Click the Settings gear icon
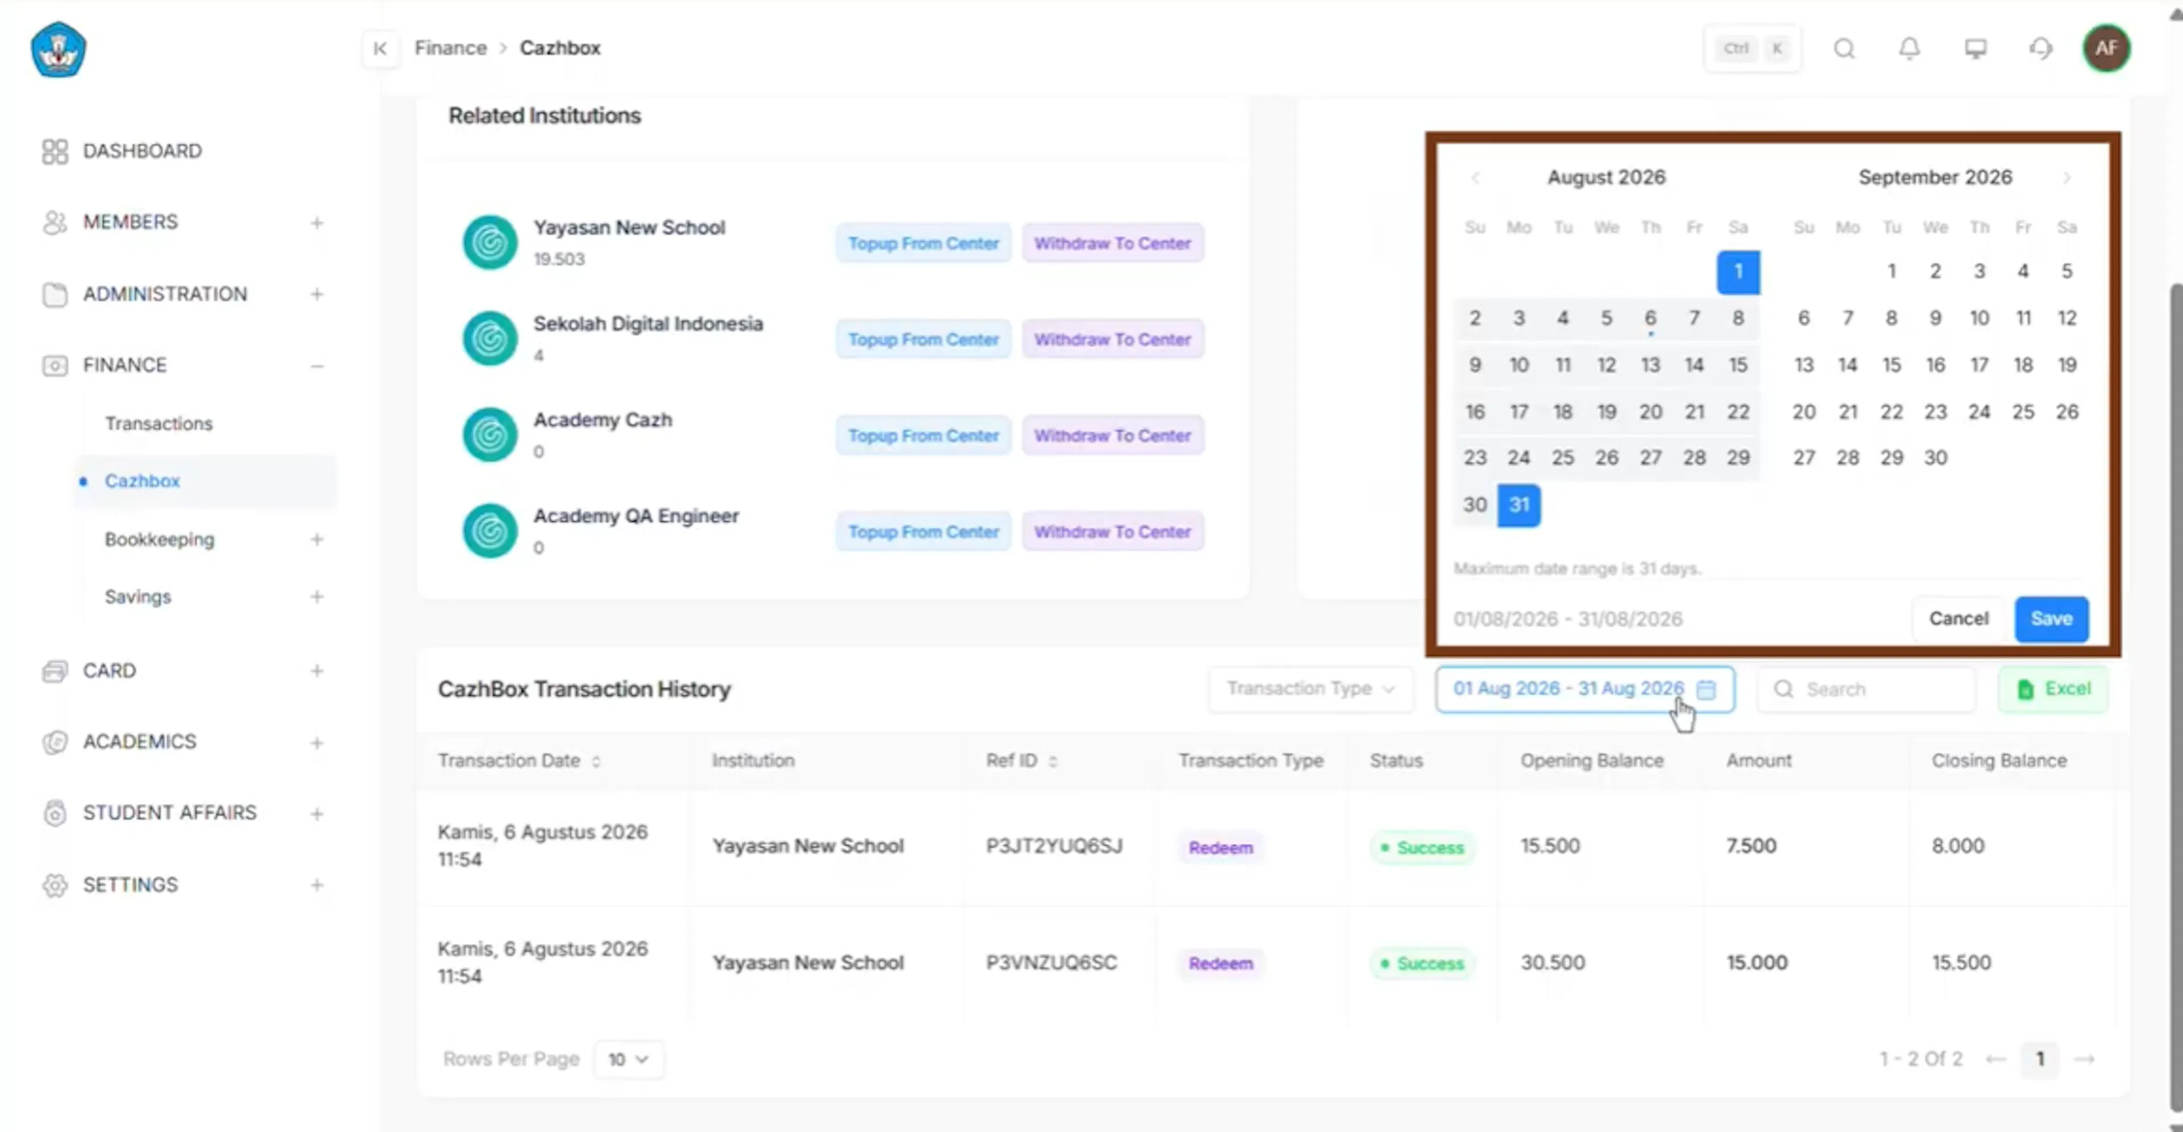Viewport: 2183px width, 1132px height. point(54,885)
